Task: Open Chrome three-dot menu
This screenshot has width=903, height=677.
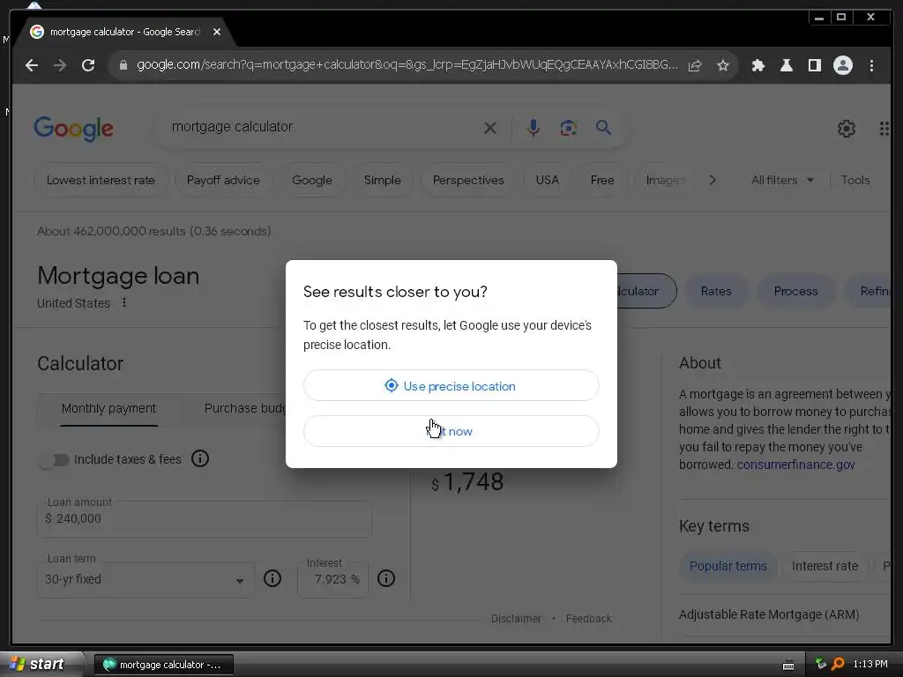Action: click(871, 65)
